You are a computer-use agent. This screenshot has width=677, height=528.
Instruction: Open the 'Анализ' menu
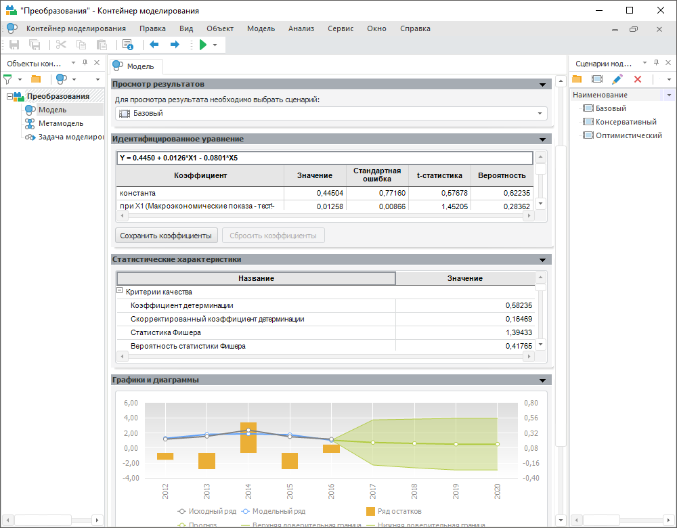(301, 28)
